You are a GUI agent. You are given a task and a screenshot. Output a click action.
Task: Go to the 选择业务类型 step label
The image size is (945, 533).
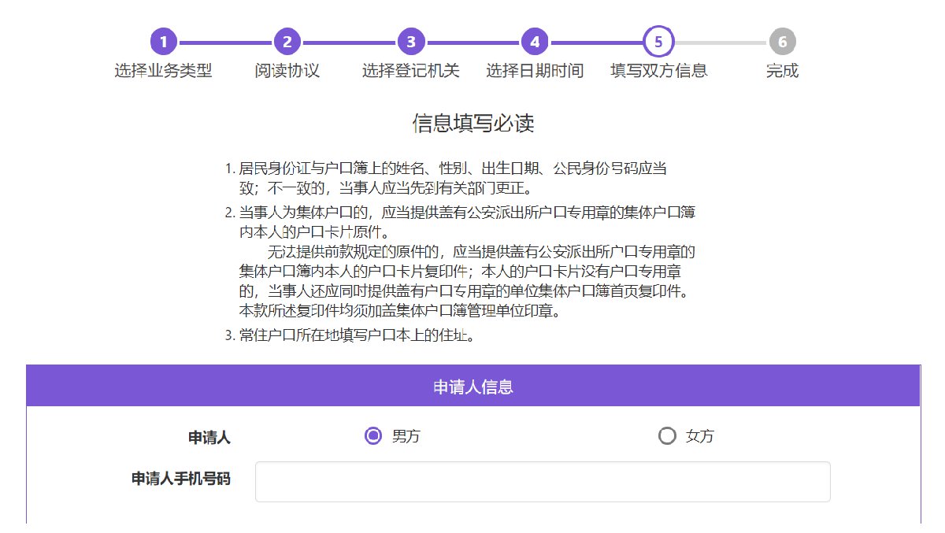tap(163, 71)
